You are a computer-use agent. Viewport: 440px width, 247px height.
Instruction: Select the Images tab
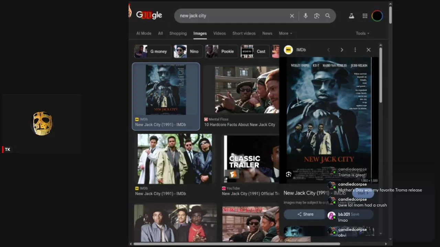[x=200, y=33]
